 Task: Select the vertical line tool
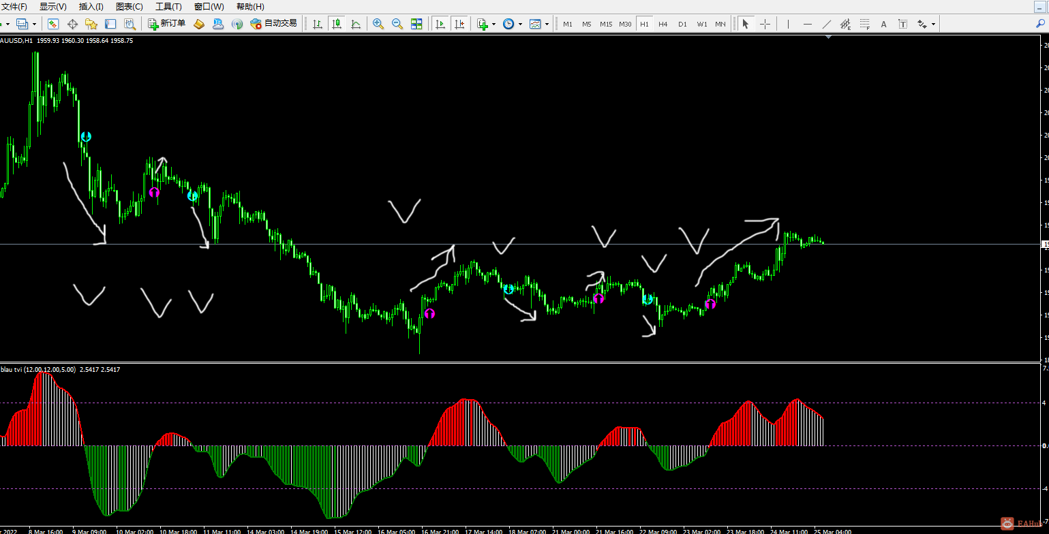click(788, 24)
